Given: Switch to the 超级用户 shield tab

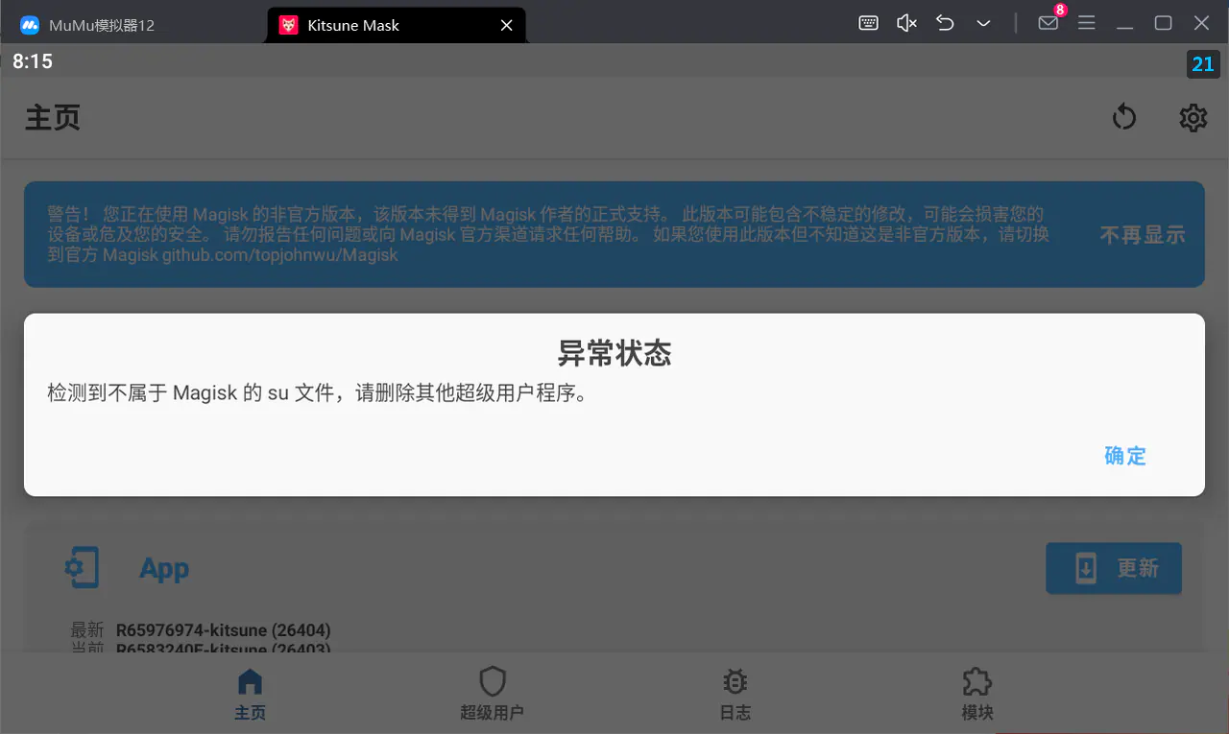Looking at the screenshot, I should coord(492,695).
